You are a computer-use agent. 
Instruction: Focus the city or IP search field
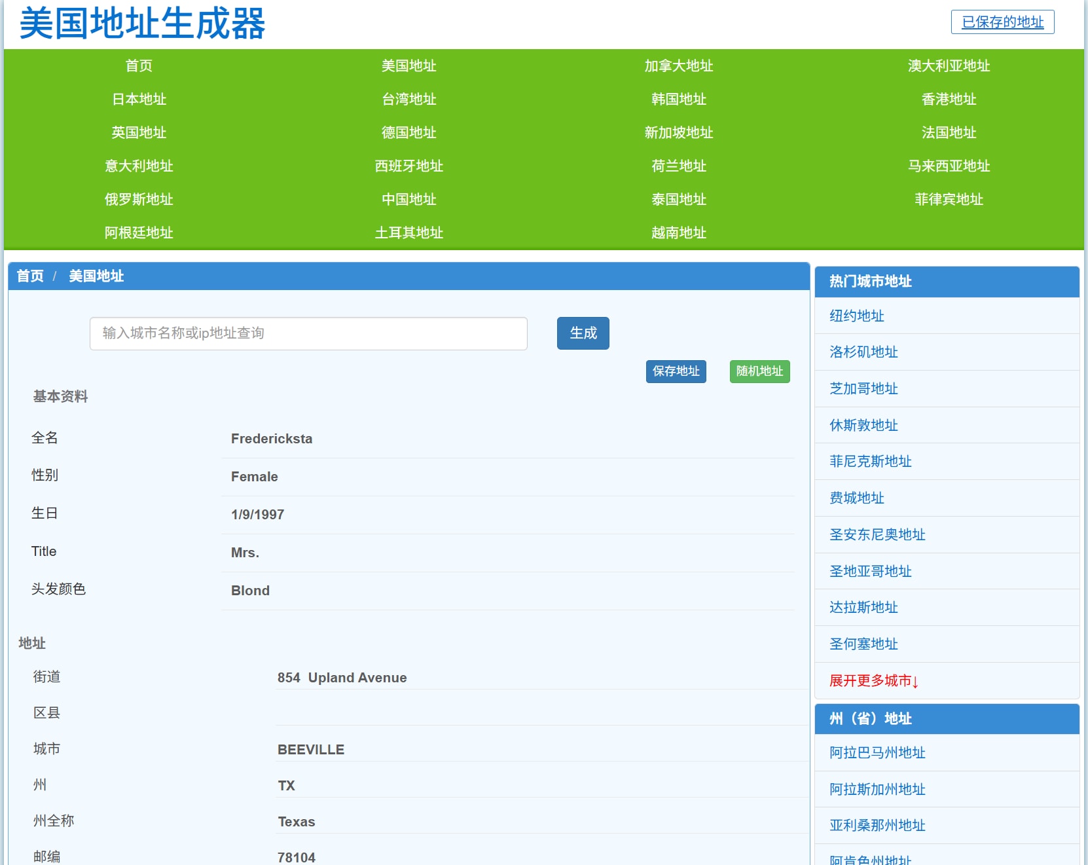(x=308, y=334)
